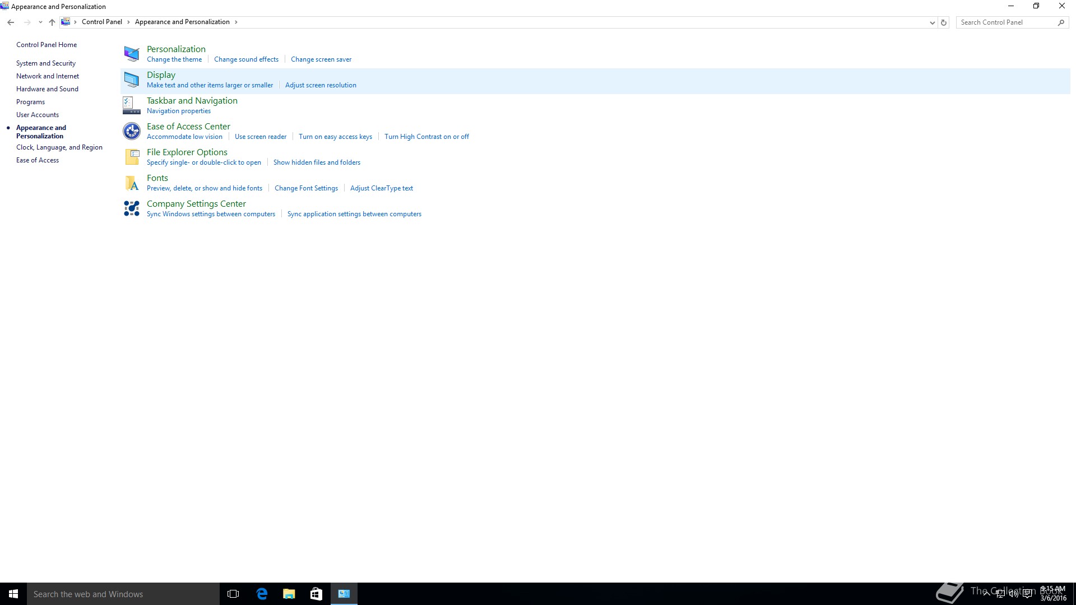Open the recent locations dropdown arrow
Screen dimensions: 1076x605
pos(40,22)
